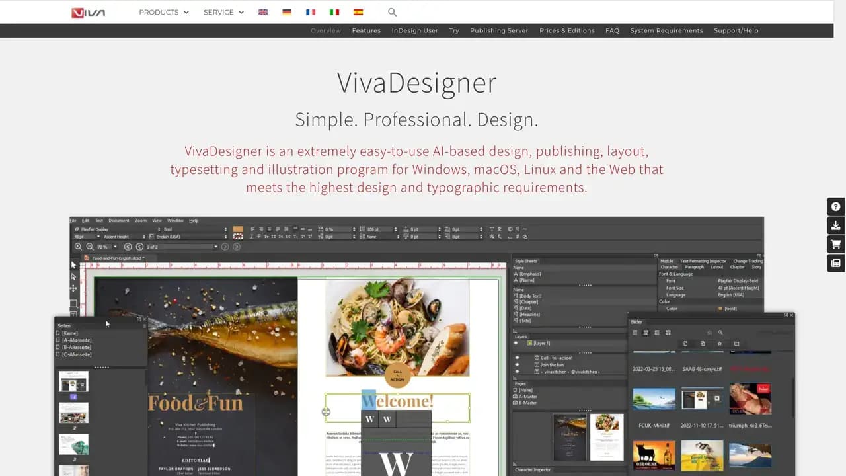The height and width of the screenshot is (476, 846).
Task: Toggle visibility of Layer 1
Action: (516, 343)
